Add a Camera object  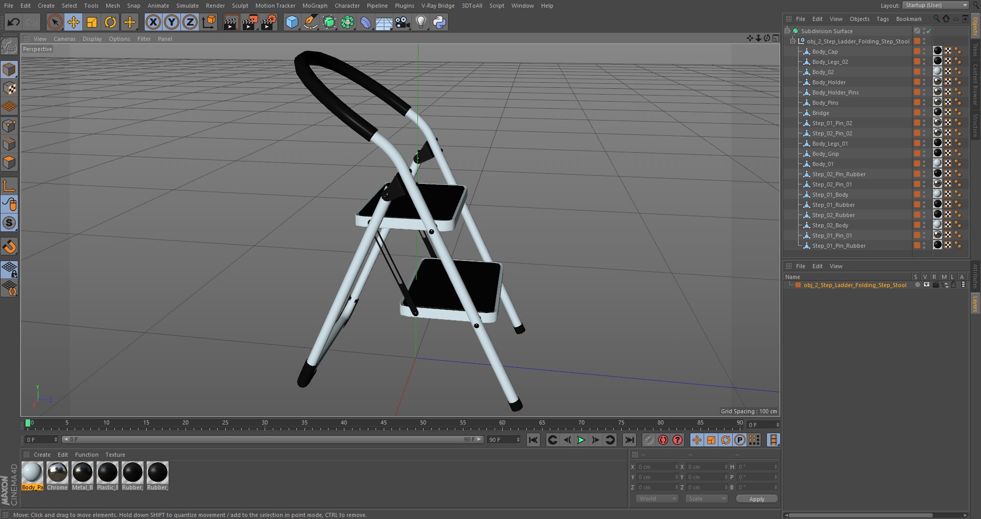coord(403,22)
